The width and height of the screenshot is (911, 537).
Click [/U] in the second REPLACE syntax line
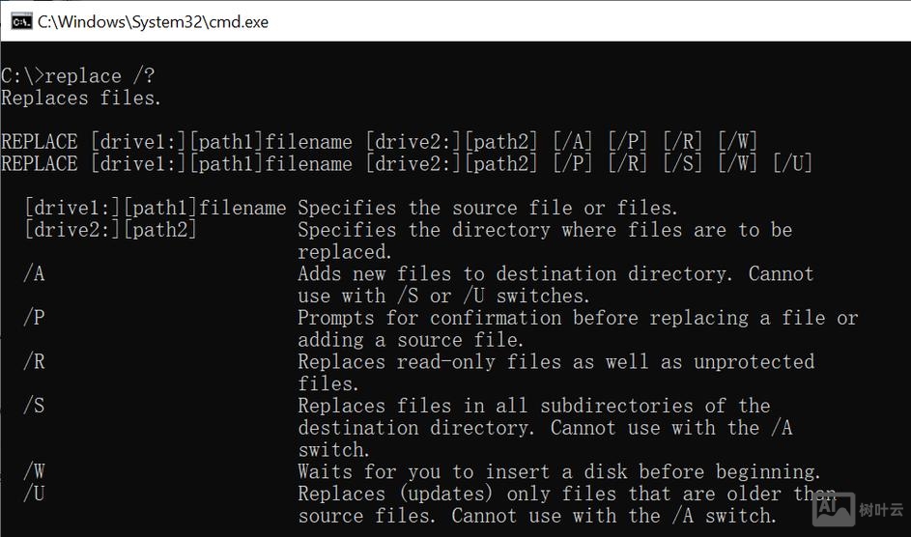(x=792, y=163)
